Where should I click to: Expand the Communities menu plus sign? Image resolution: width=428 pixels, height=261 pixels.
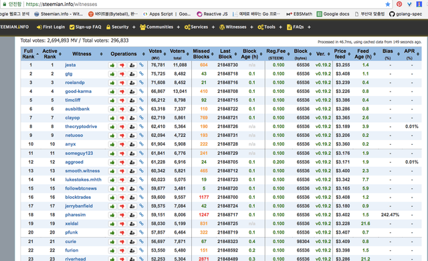[x=179, y=27]
